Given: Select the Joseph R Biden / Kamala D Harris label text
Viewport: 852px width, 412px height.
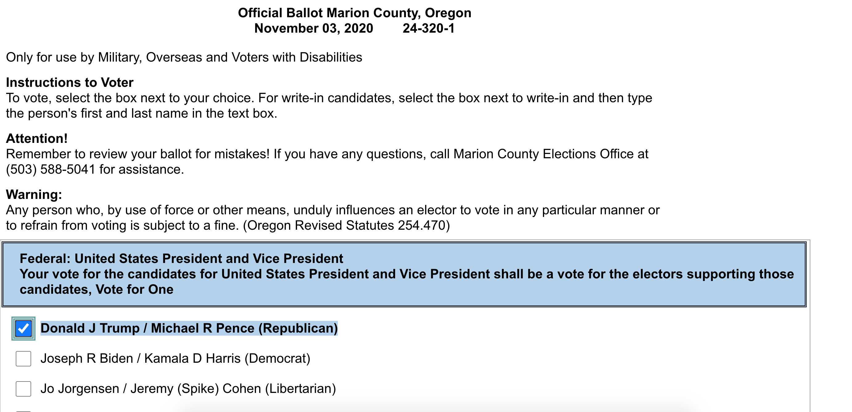Looking at the screenshot, I should 175,358.
